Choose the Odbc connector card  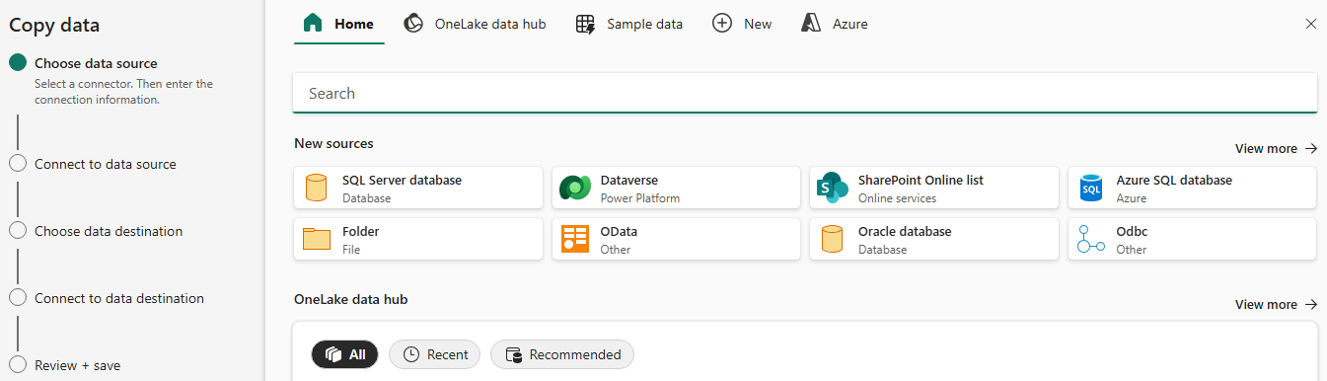[1192, 239]
